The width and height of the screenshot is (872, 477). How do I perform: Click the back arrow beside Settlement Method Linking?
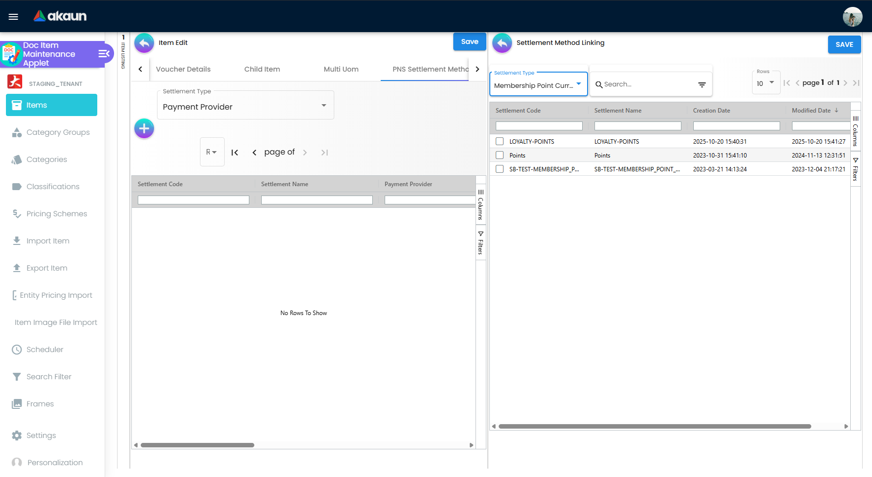(x=502, y=43)
